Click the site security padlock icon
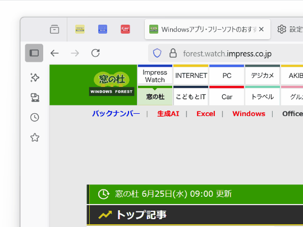 173,53
